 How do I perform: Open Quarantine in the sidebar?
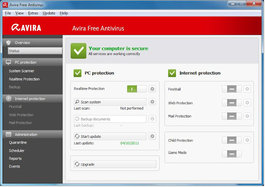(x=18, y=142)
